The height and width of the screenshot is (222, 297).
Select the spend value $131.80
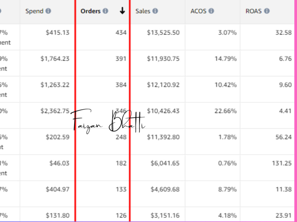(x=58, y=215)
